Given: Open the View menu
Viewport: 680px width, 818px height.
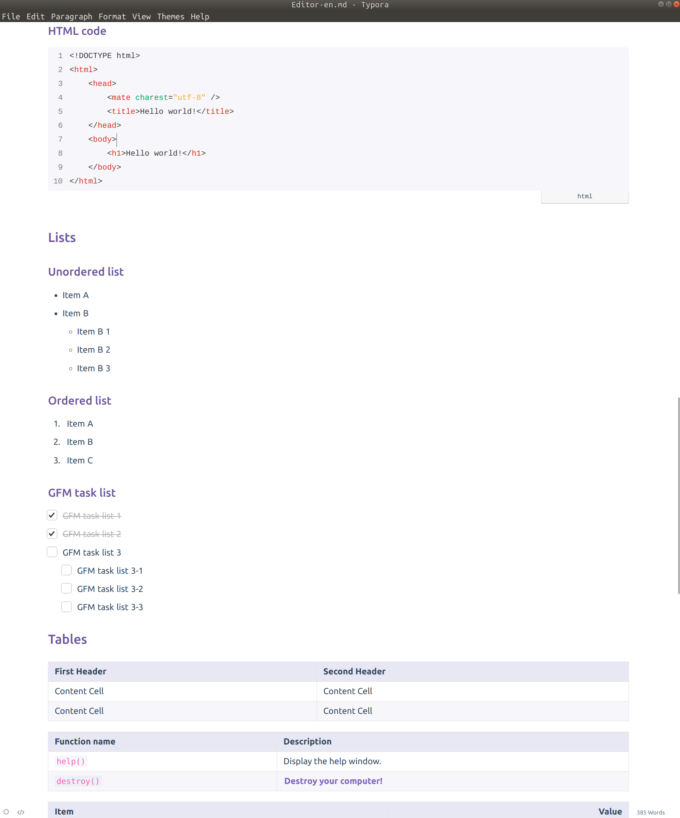Looking at the screenshot, I should (x=141, y=16).
